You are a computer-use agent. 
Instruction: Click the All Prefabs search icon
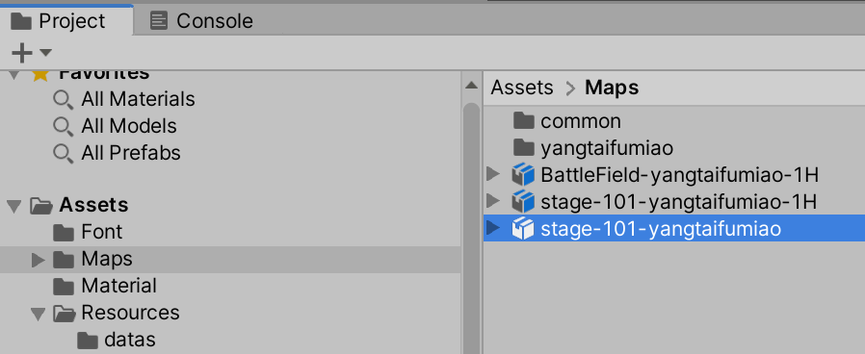(x=63, y=153)
